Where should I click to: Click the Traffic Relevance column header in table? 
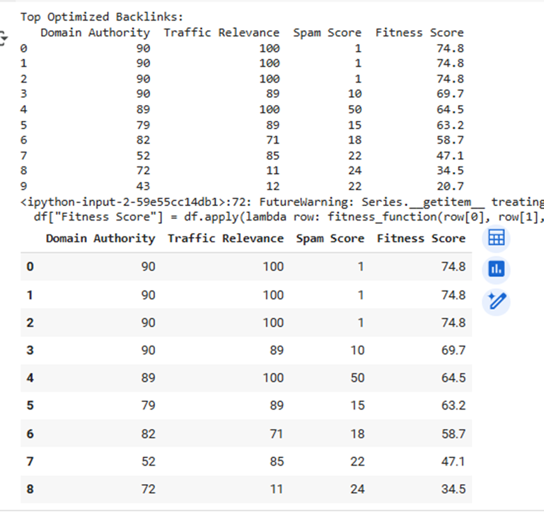(x=226, y=238)
